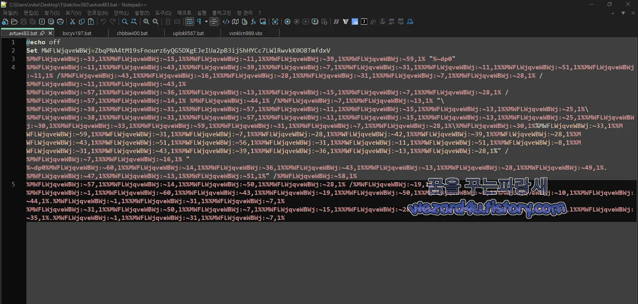Click the Stop macro recording icon

pyautogui.click(x=297, y=21)
